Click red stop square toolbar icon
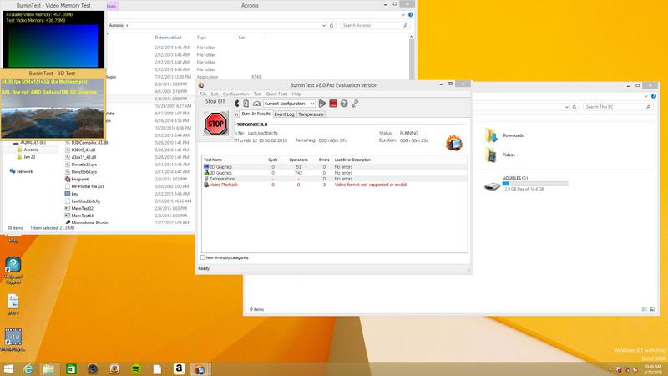This screenshot has width=668, height=376. click(333, 104)
